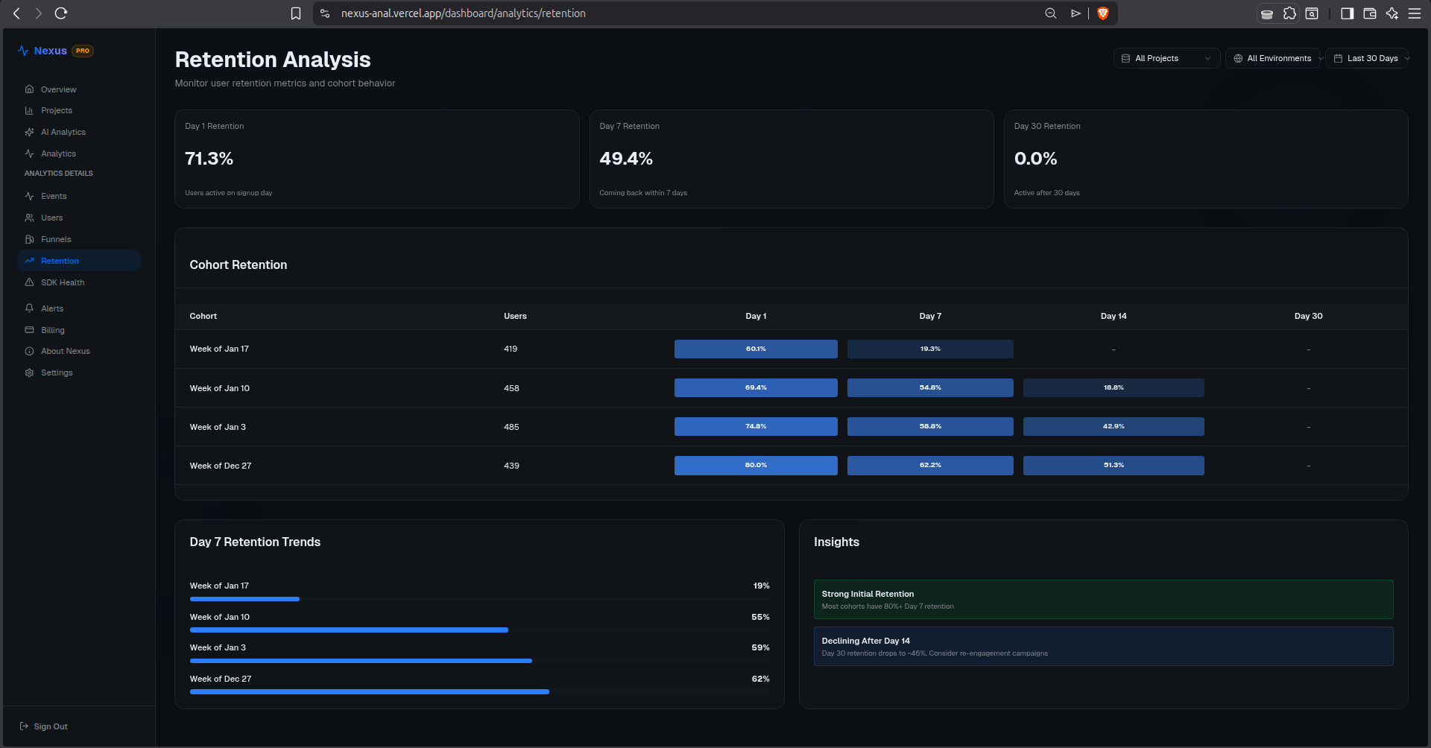Screen dimensions: 1431x748
Task: Reload the page using the refresh icon
Action: coord(61,13)
